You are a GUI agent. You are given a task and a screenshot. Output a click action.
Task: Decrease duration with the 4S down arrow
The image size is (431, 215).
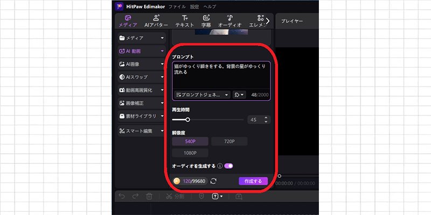[266, 121]
